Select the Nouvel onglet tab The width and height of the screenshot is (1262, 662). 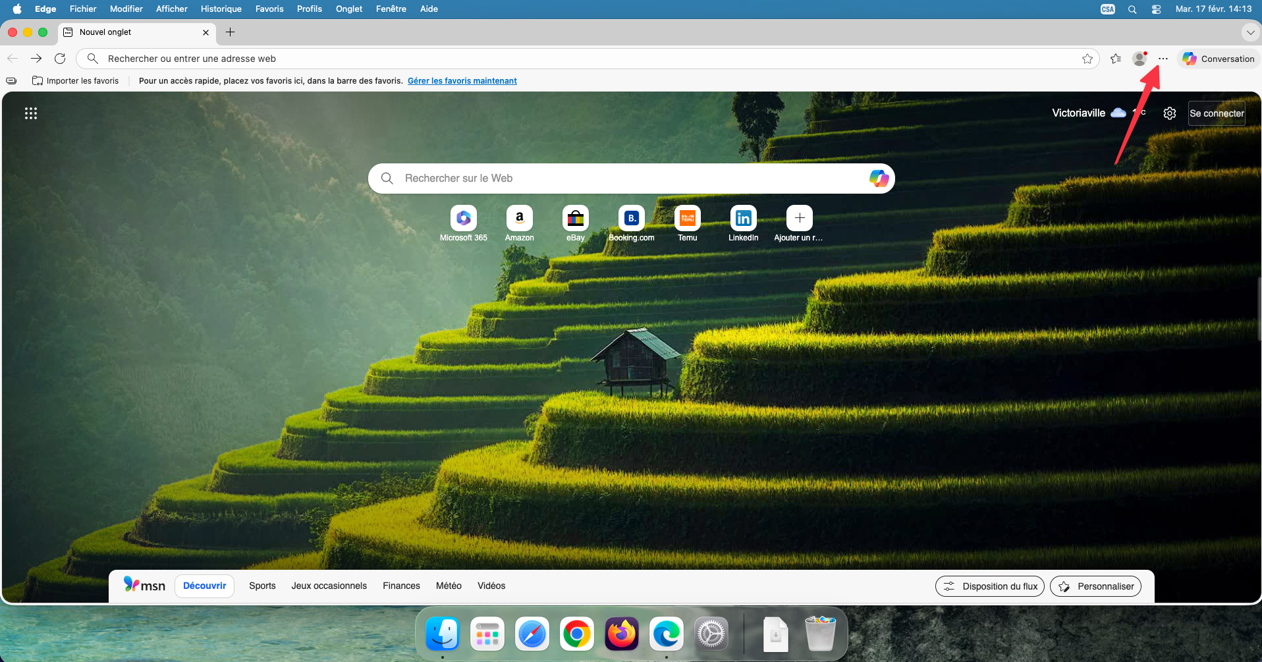137,32
